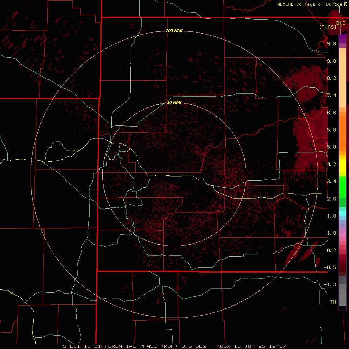Click the 8.2 value on the color scale

coord(332,78)
